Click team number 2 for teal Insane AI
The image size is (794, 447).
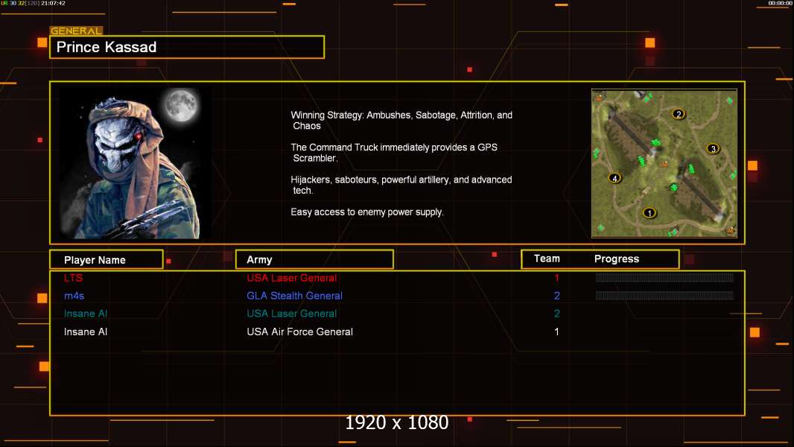(556, 314)
